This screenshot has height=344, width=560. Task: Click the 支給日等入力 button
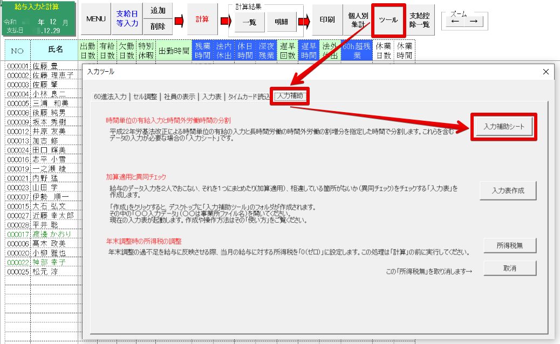pos(127,19)
